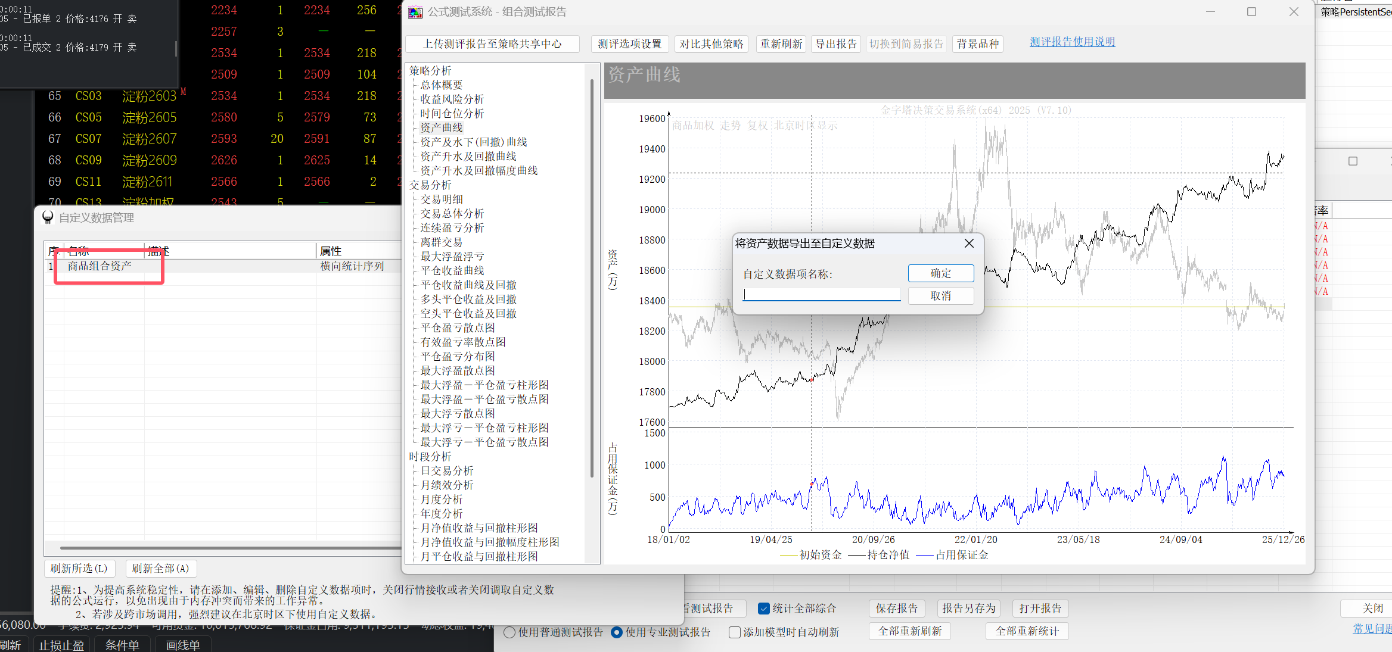
Task: Select 月度分析 tree entry
Action: tap(441, 500)
